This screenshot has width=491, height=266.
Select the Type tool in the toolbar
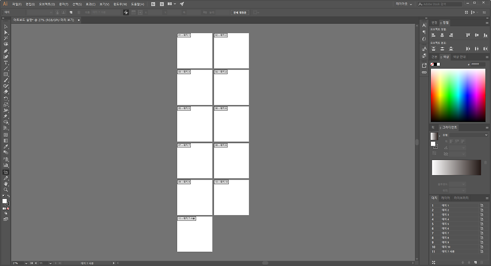coord(6,63)
